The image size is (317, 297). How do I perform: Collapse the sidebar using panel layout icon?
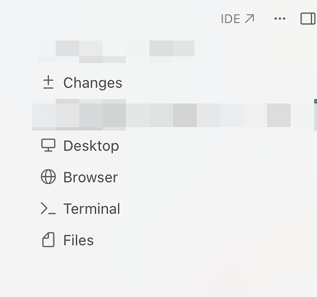[308, 18]
